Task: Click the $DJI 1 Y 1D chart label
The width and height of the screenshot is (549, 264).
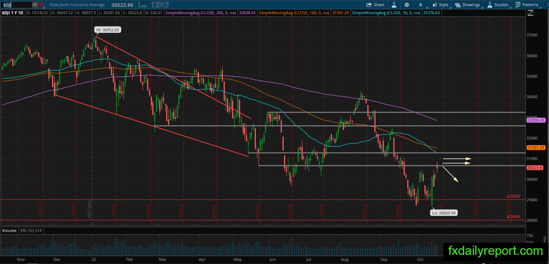Action: 13,13
